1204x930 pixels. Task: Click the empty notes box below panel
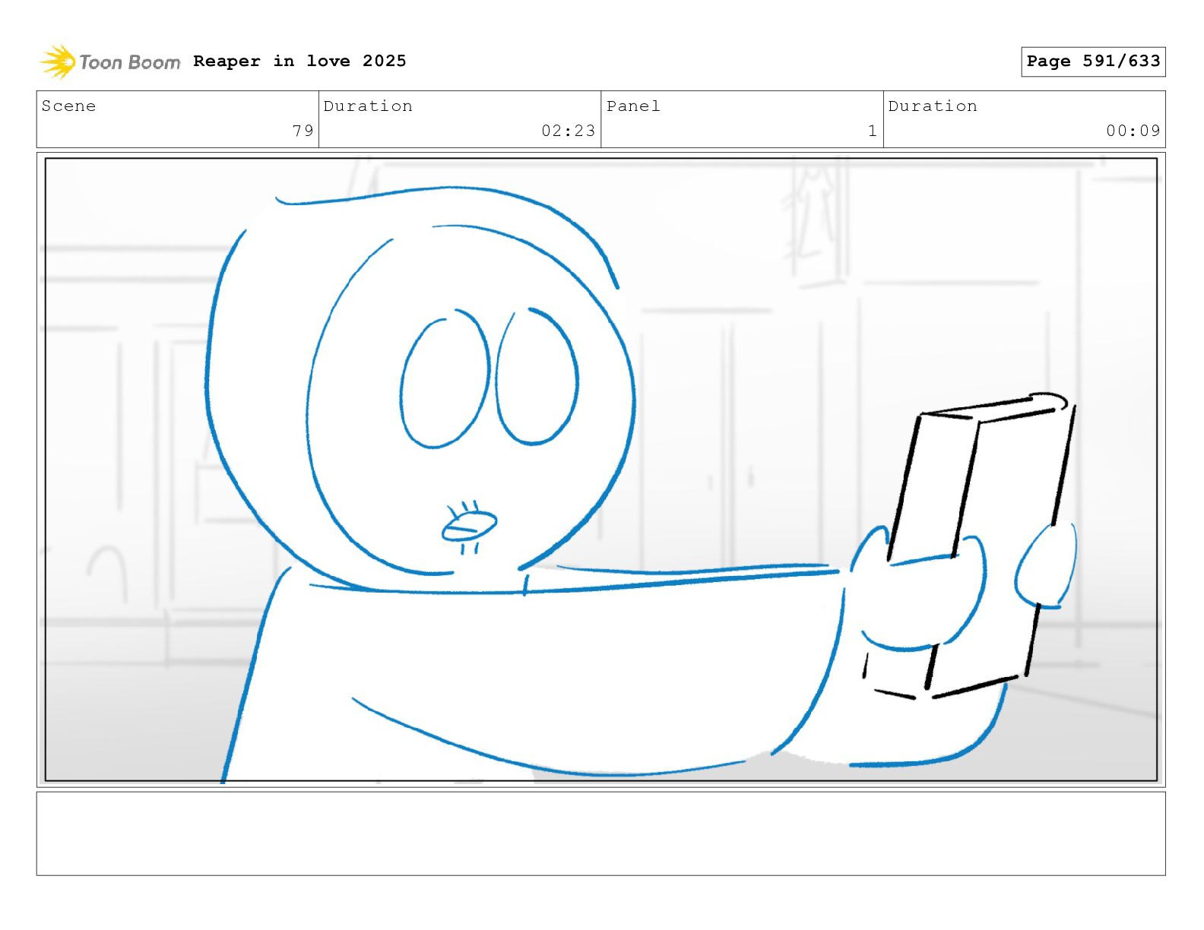pos(601,834)
